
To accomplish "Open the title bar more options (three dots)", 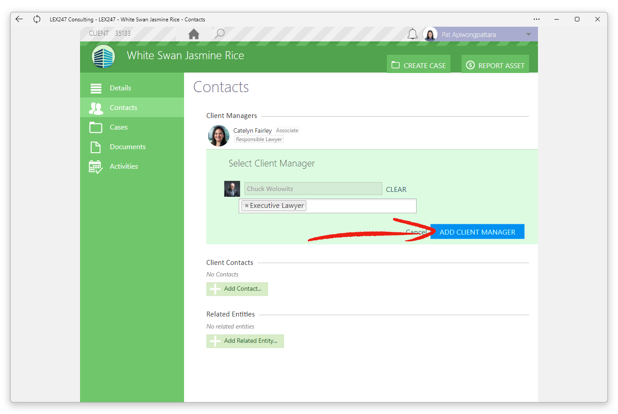I will (x=537, y=19).
